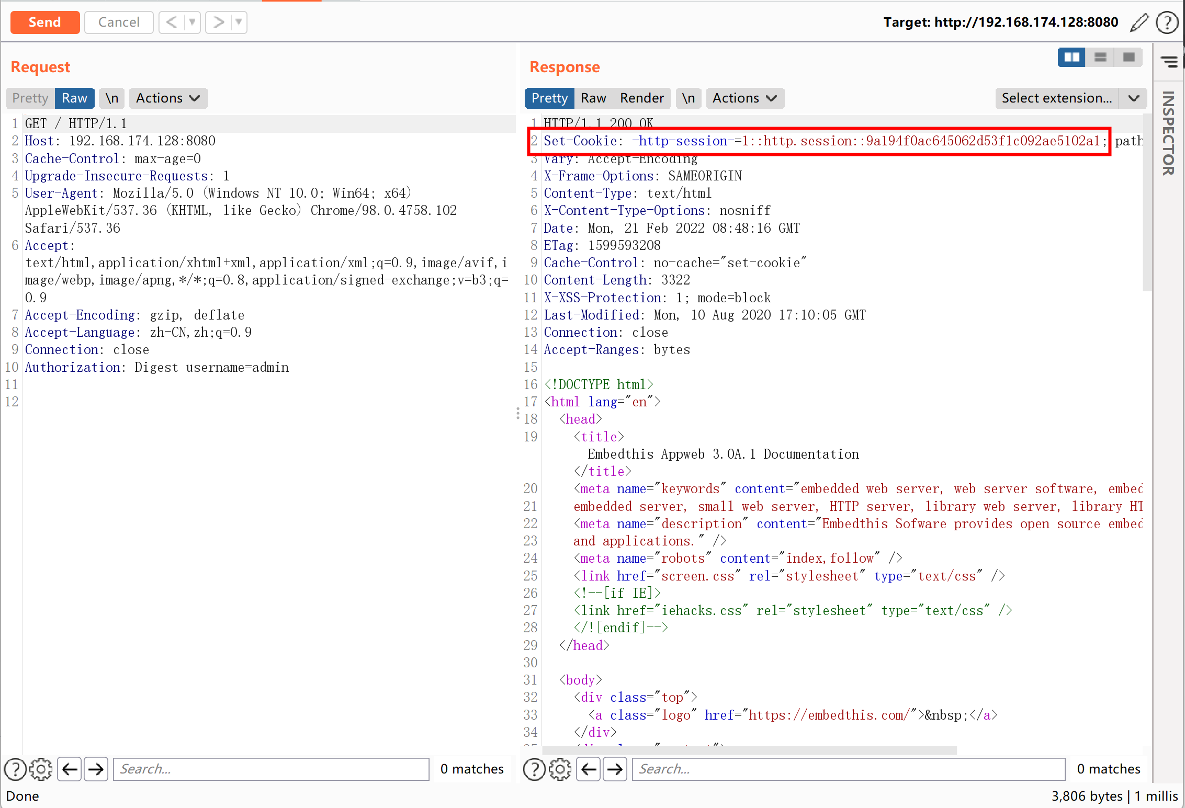1185x808 pixels.
Task: Click the pencil edit target icon
Action: click(1139, 22)
